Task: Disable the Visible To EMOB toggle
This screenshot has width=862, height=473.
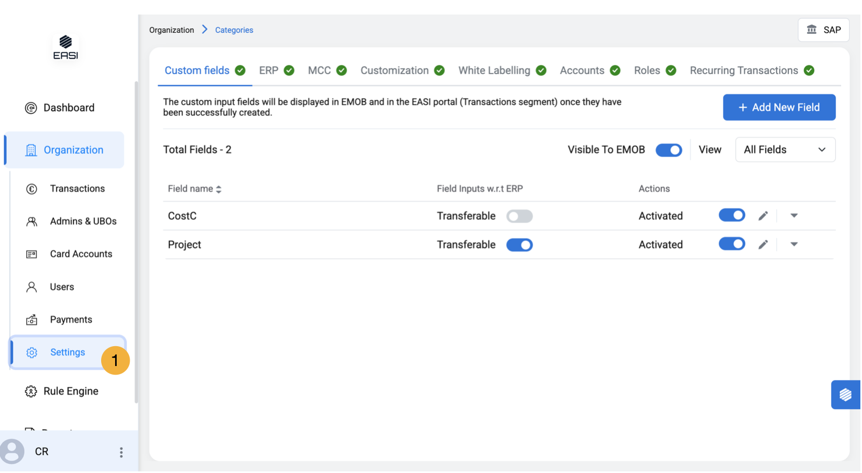Action: pos(669,150)
